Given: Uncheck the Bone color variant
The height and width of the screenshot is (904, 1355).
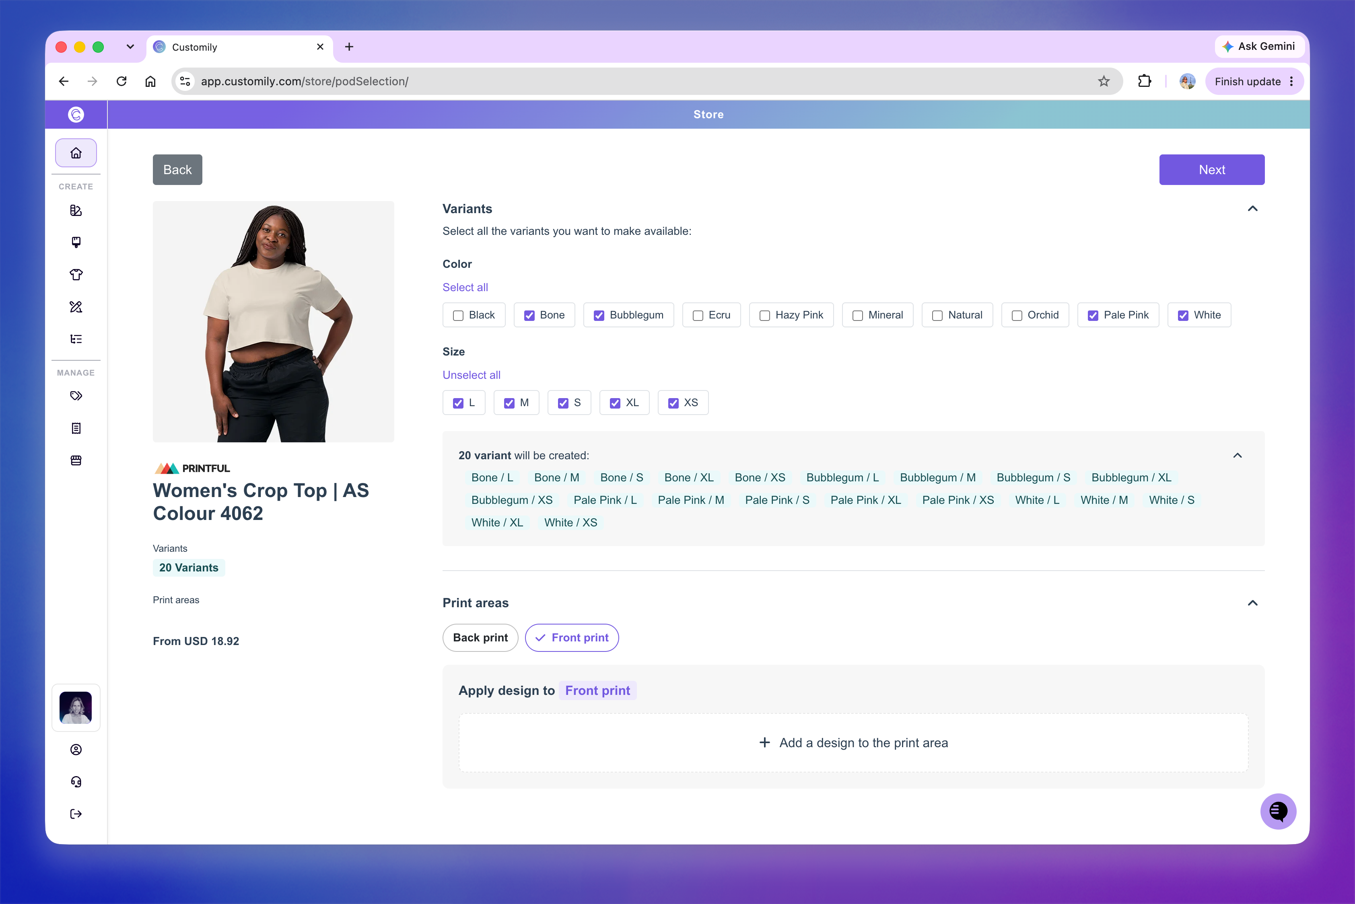Looking at the screenshot, I should click(529, 315).
